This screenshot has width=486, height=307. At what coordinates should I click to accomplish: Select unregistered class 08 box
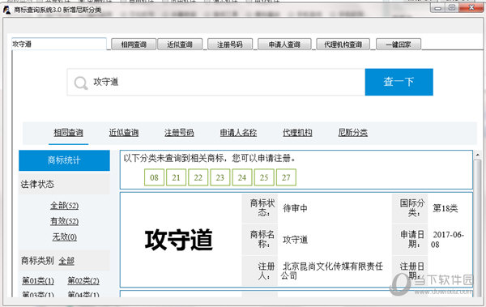pos(154,177)
